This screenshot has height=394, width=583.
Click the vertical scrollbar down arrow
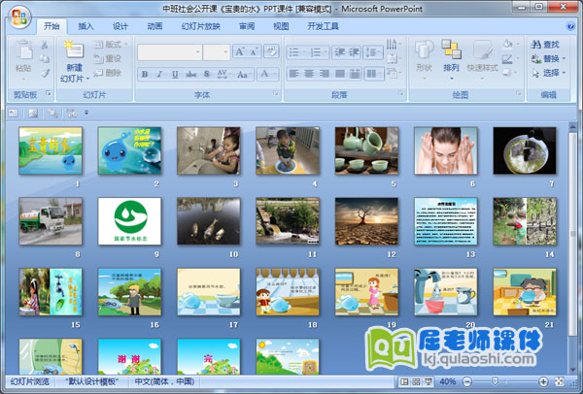coord(572,370)
